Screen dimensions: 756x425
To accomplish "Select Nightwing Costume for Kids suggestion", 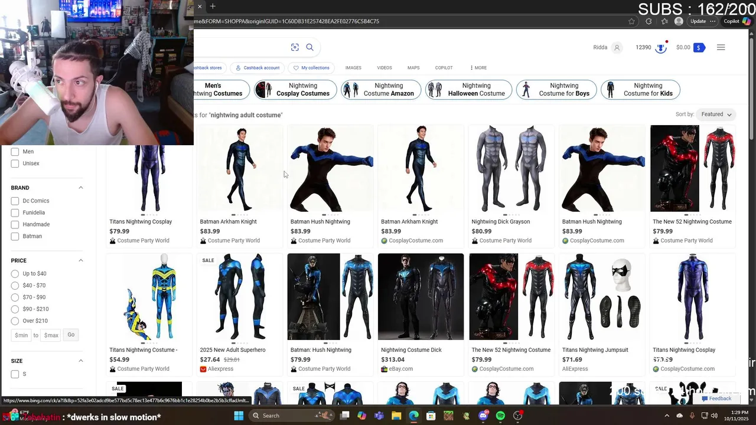I will [x=640, y=90].
